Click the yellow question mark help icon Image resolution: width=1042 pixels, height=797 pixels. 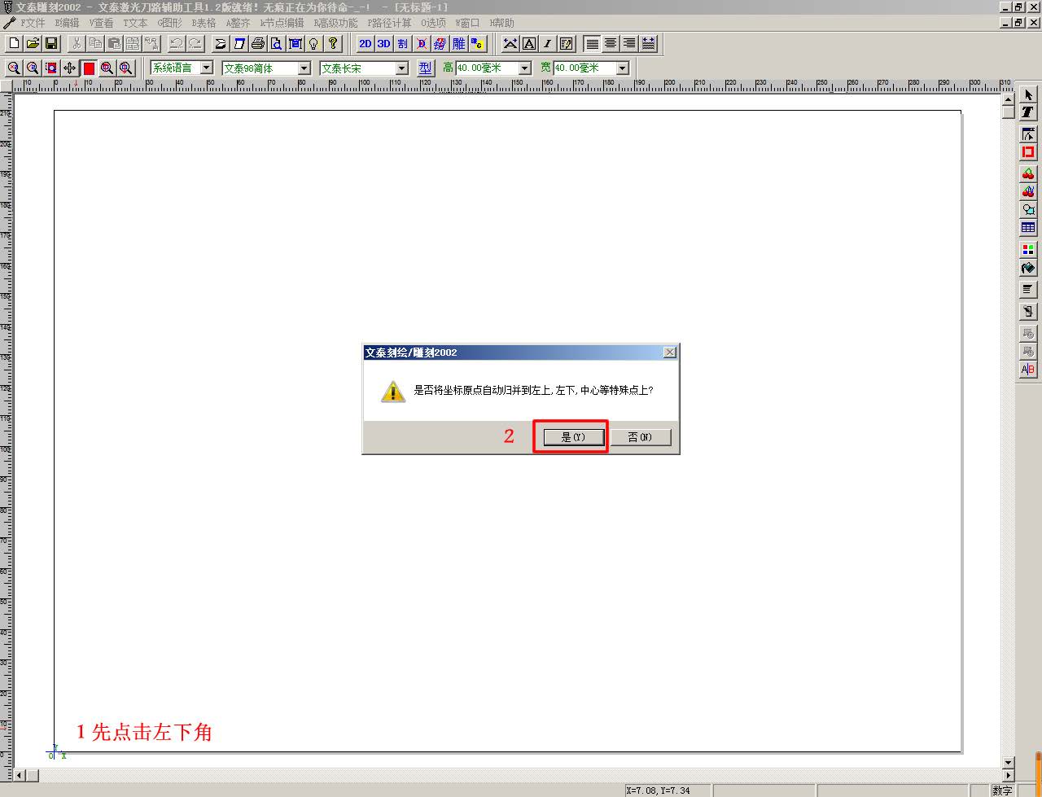(x=333, y=43)
